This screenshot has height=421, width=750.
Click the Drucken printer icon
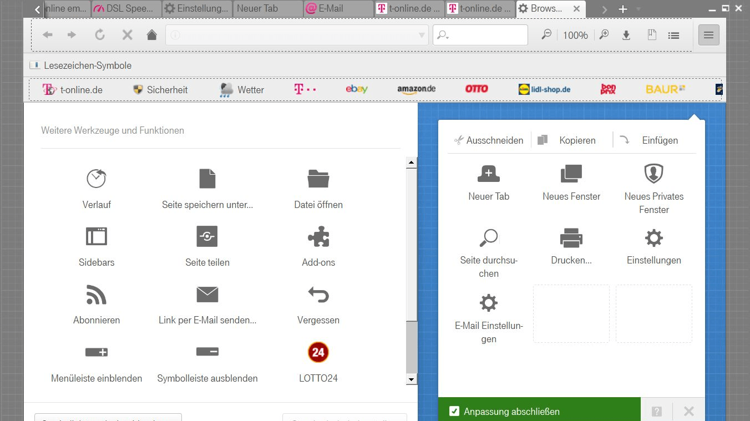pyautogui.click(x=571, y=239)
